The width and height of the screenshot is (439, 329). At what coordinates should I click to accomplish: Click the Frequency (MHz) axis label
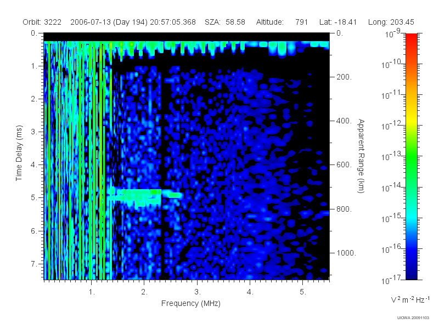pyautogui.click(x=190, y=303)
